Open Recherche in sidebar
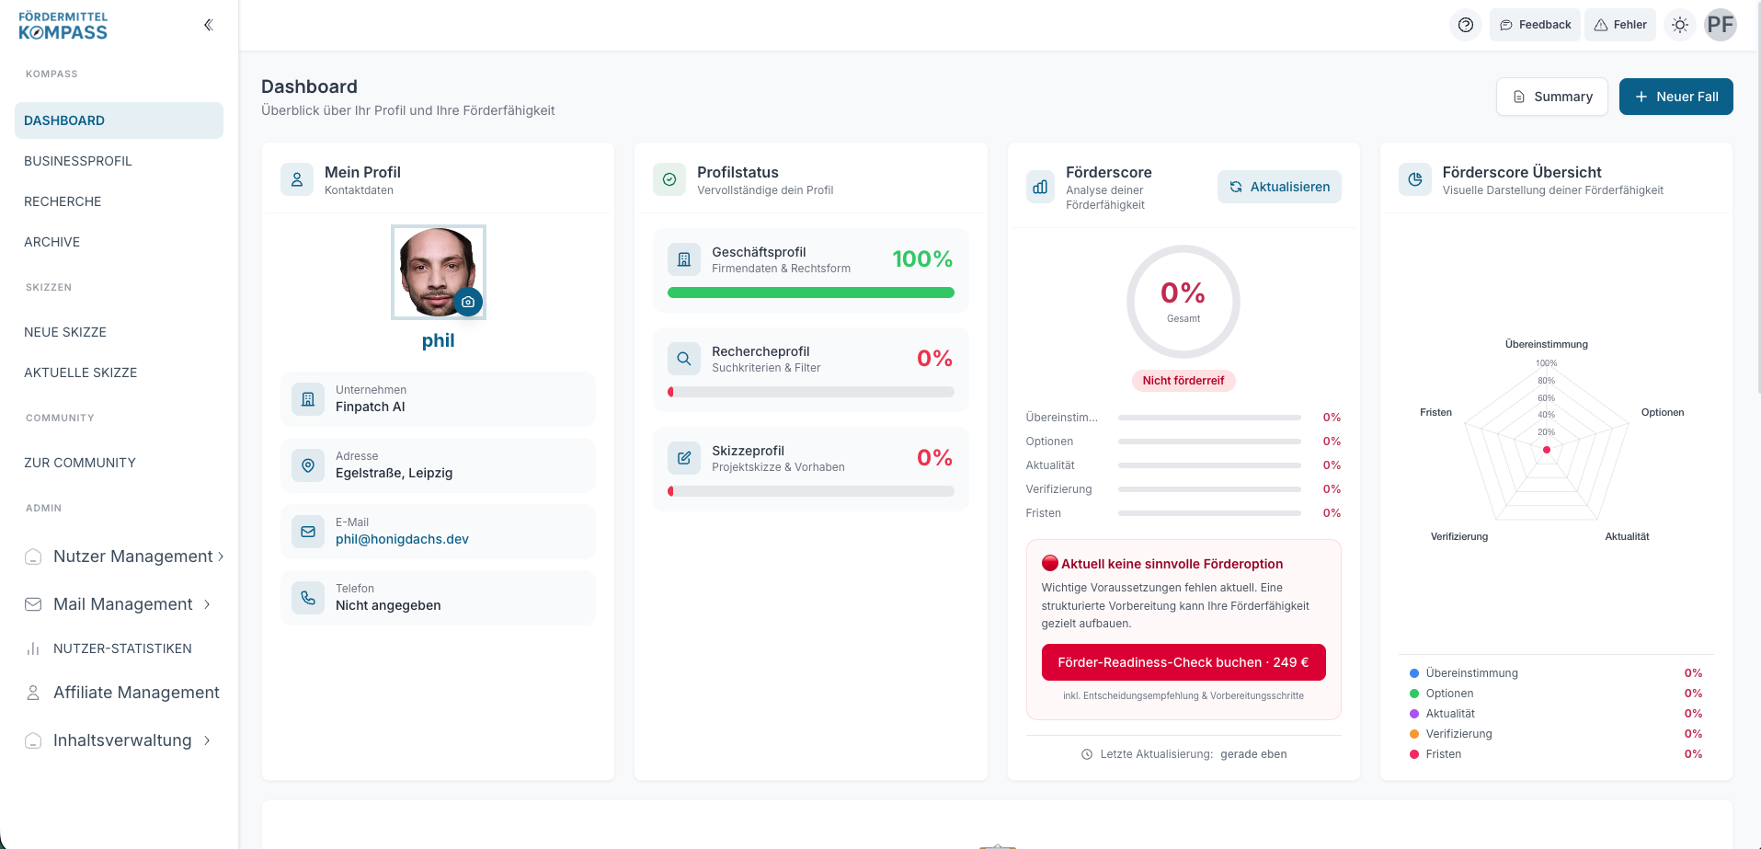The width and height of the screenshot is (1761, 849). 119,201
